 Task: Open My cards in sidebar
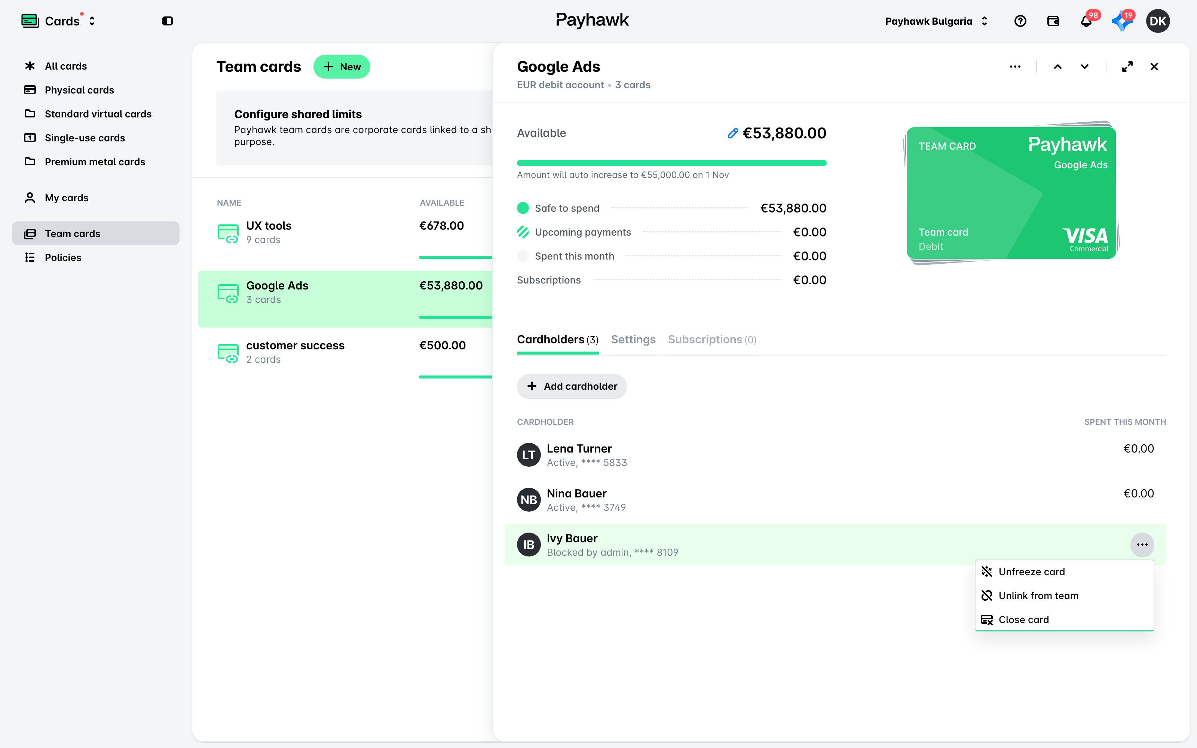tap(95, 198)
